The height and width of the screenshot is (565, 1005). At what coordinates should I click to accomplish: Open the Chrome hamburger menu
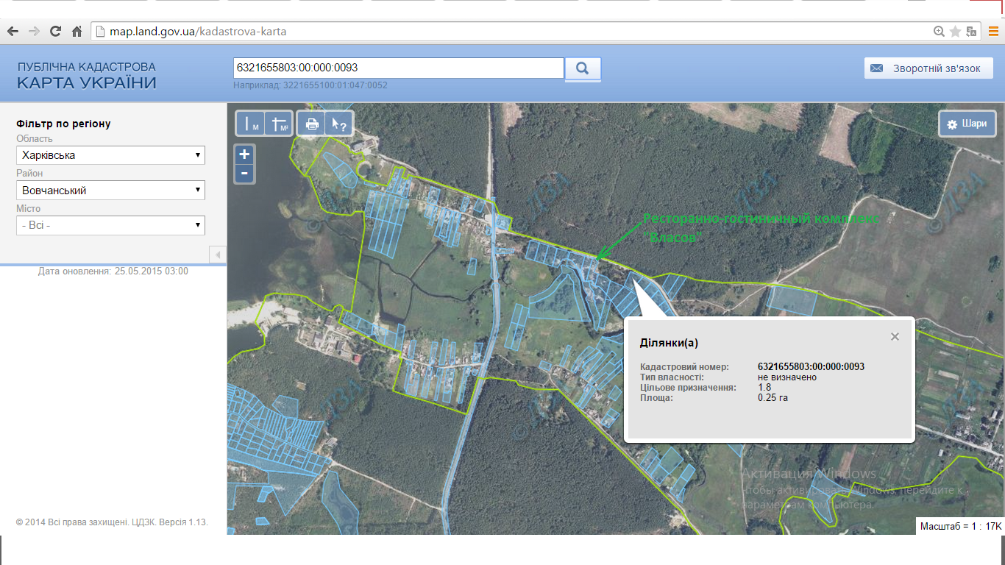993,32
